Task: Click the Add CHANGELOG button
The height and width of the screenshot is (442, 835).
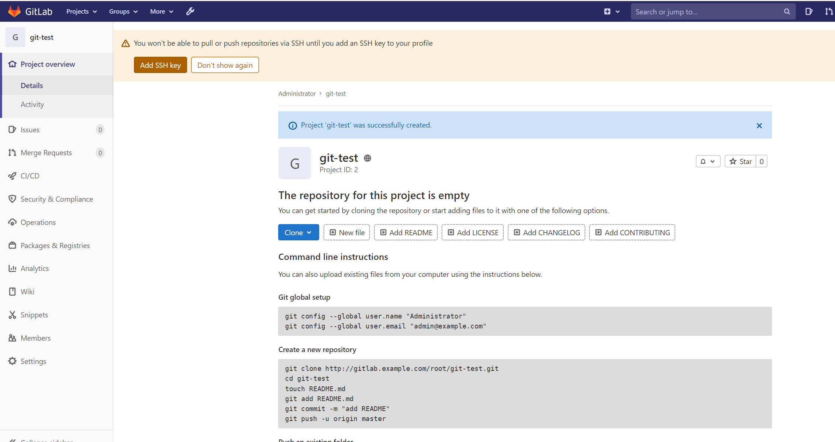Action: 546,233
